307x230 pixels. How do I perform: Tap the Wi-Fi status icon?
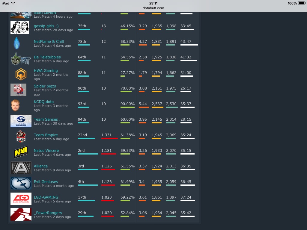(x=13, y=3)
